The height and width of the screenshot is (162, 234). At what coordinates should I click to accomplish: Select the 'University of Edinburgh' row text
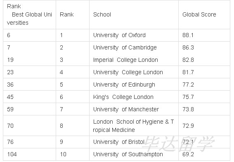click(124, 85)
